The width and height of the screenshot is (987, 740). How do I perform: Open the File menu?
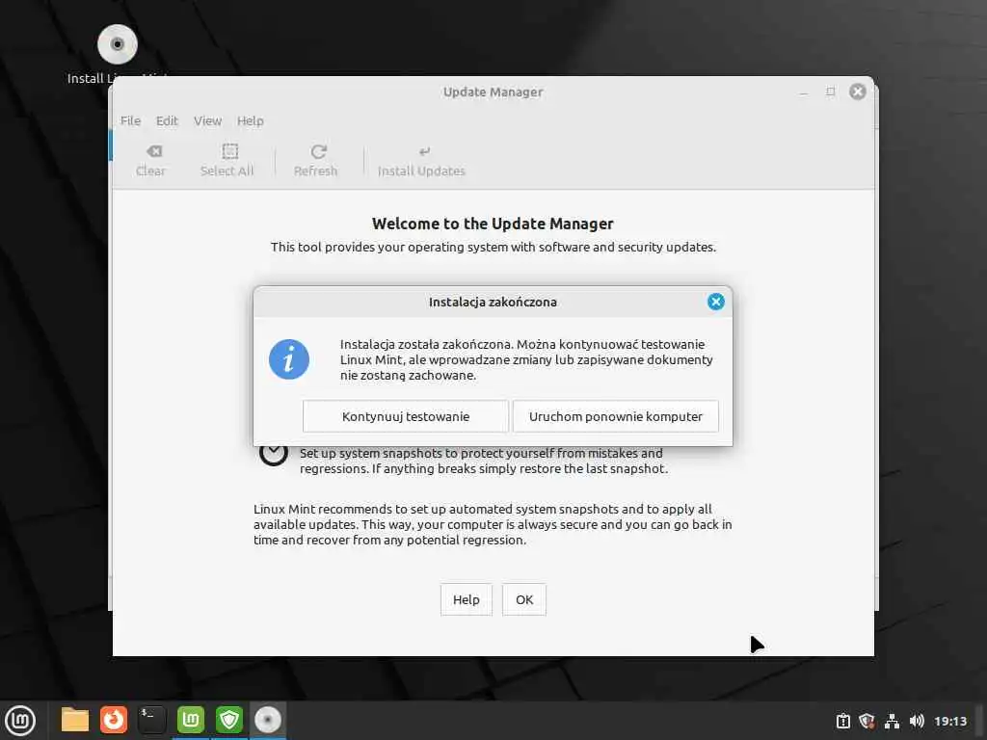[x=130, y=120]
